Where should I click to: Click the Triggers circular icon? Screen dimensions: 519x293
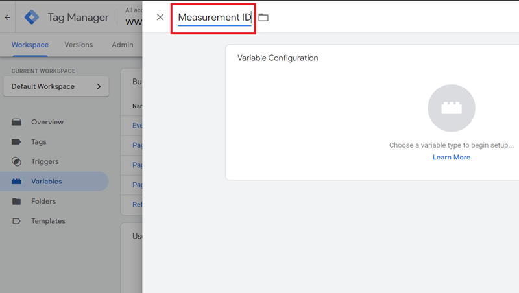[16, 161]
